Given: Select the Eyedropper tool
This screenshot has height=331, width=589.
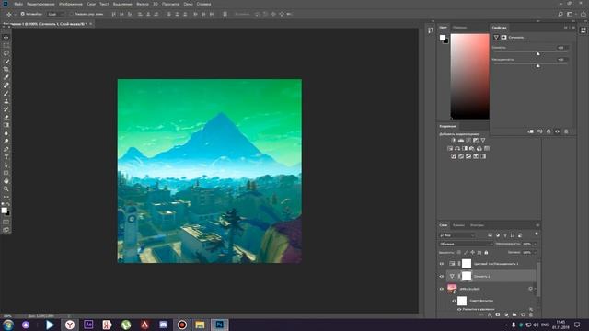Looking at the screenshot, I should click(6, 77).
